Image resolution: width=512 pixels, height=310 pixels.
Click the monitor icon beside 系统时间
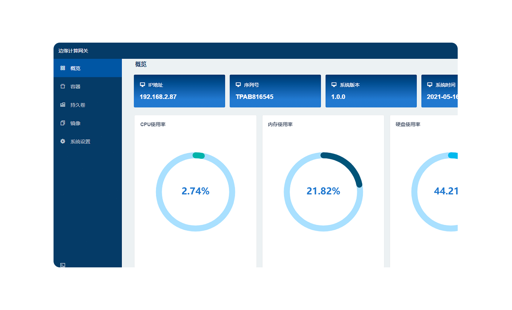pyautogui.click(x=430, y=84)
